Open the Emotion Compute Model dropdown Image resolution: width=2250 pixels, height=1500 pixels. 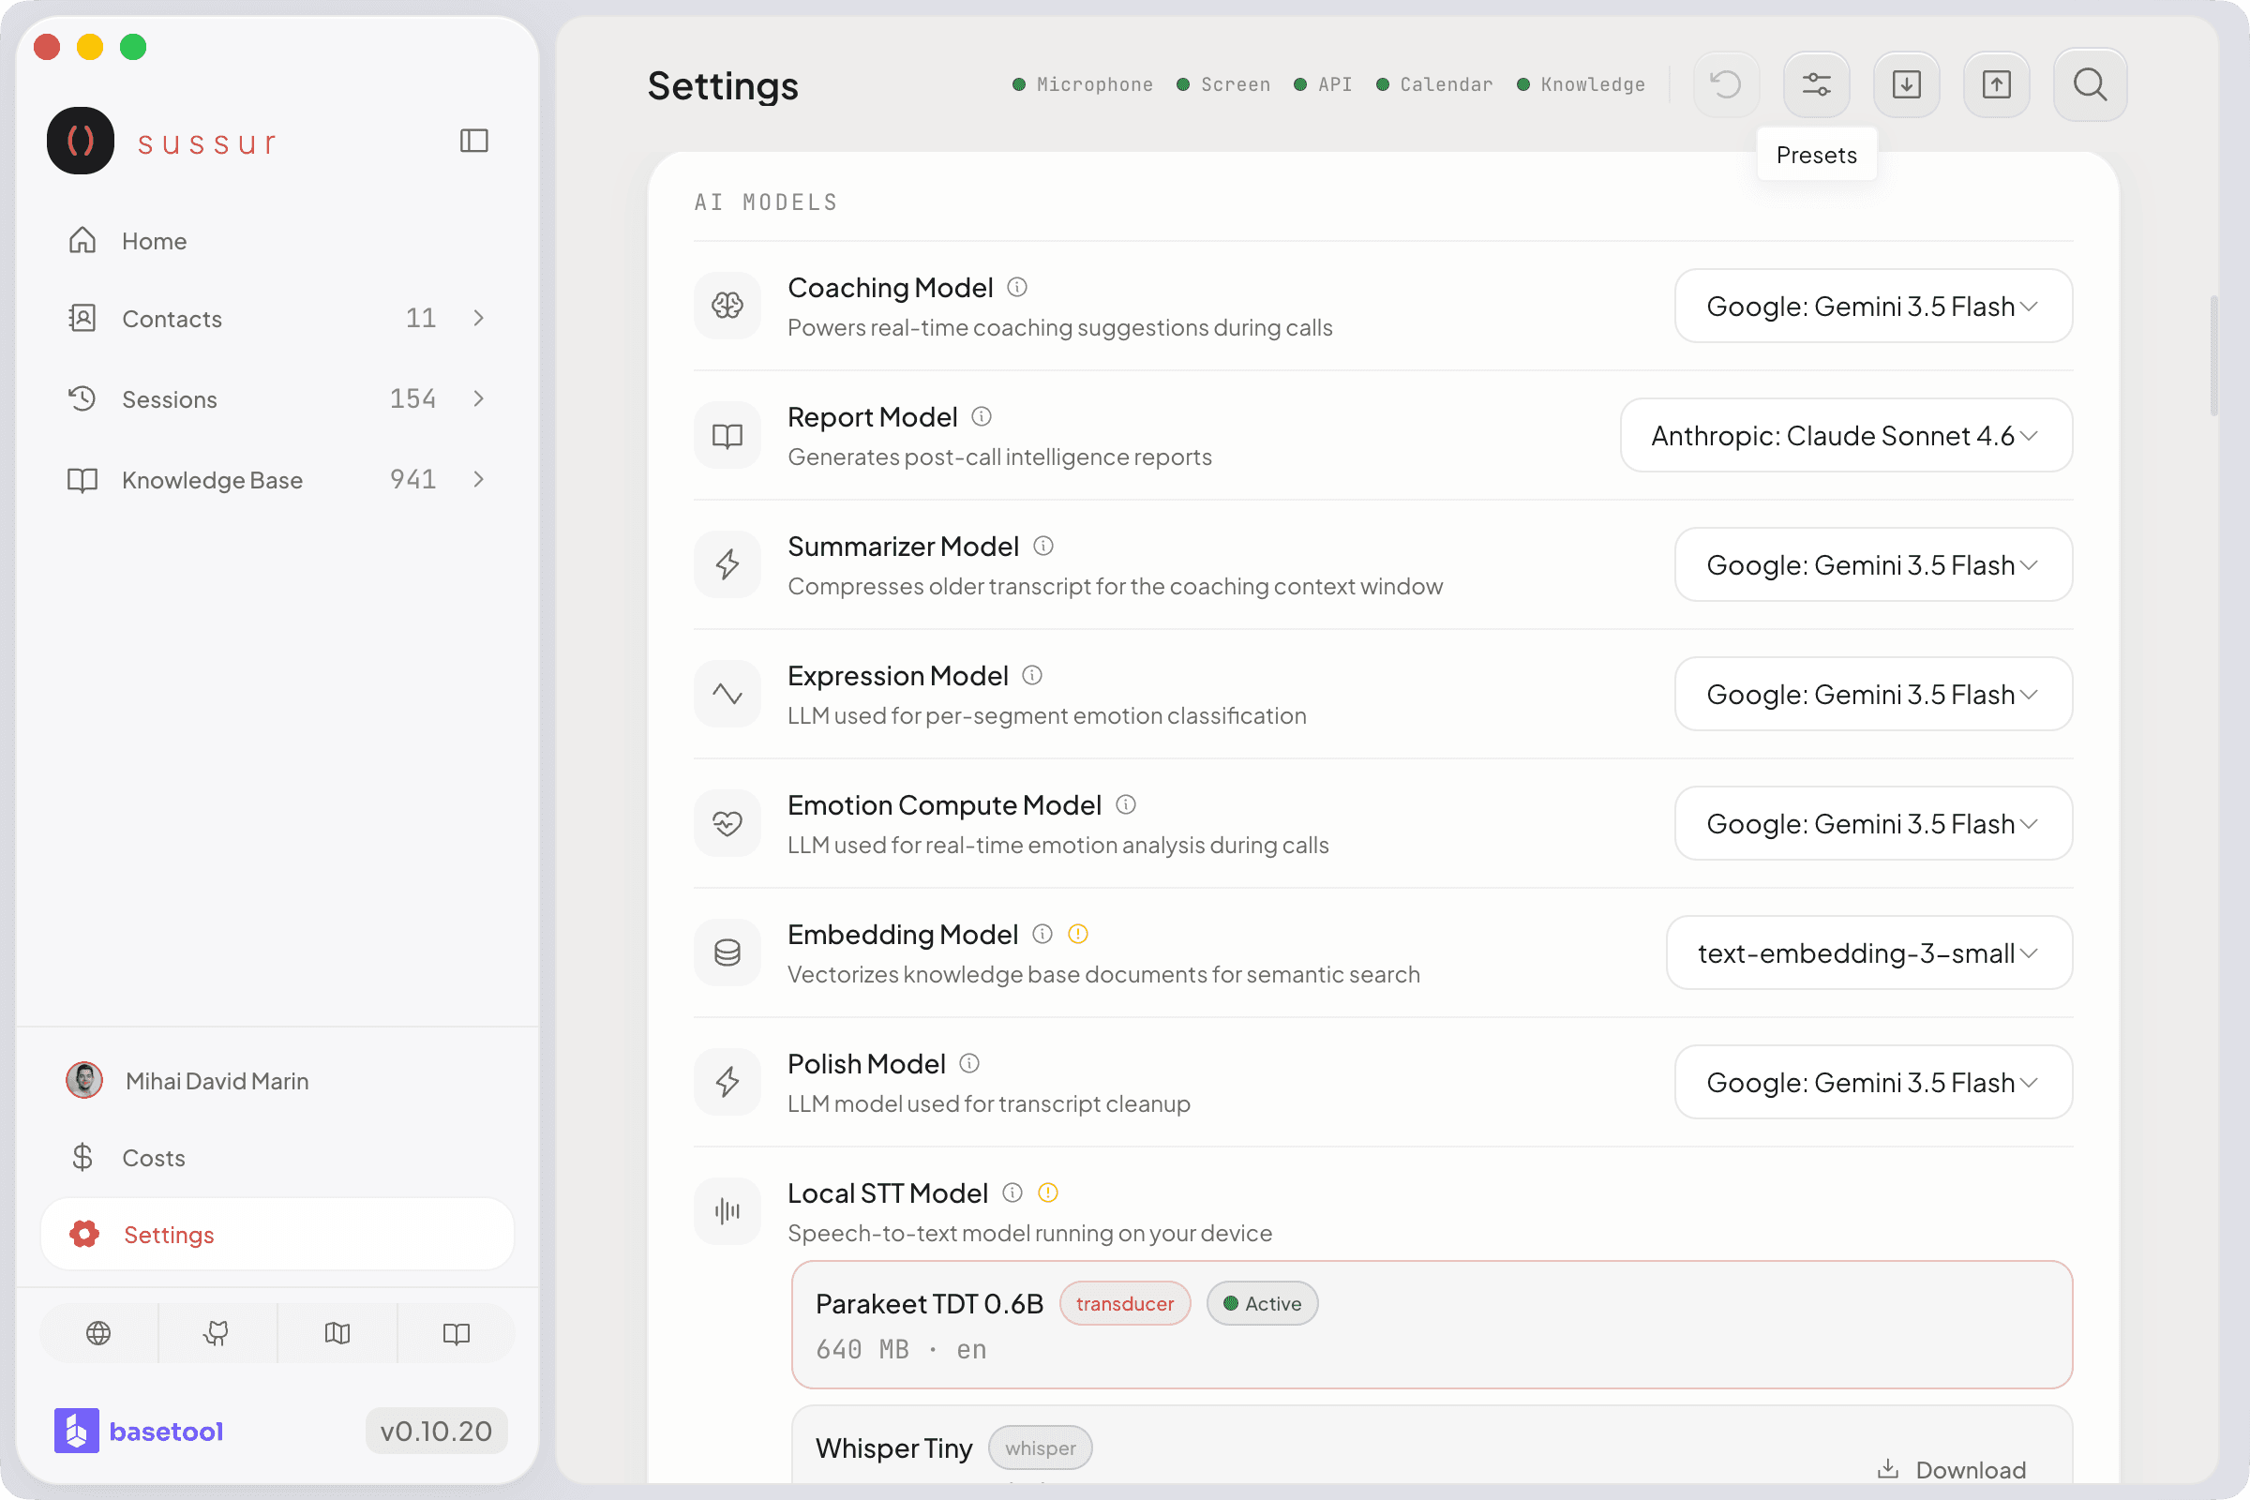[1873, 823]
